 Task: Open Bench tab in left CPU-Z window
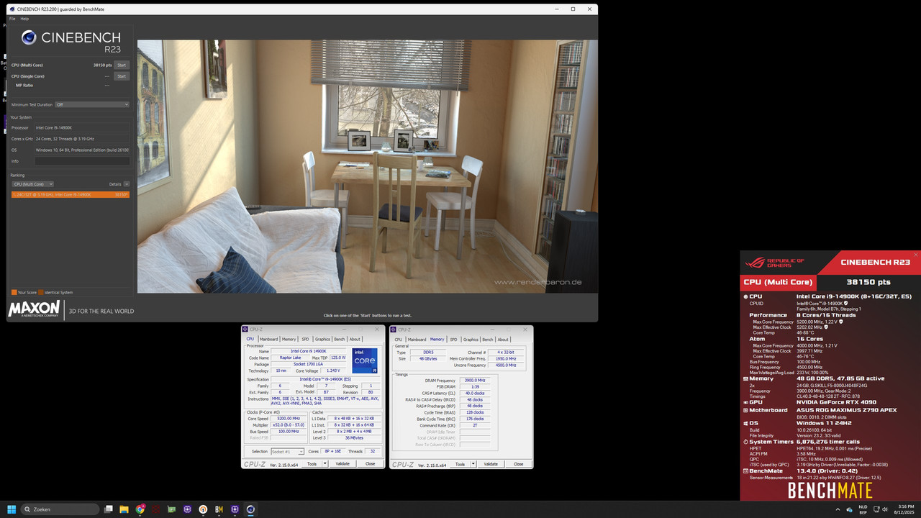pos(340,339)
